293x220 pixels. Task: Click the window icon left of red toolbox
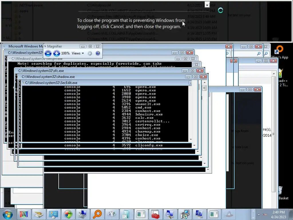[141, 214]
